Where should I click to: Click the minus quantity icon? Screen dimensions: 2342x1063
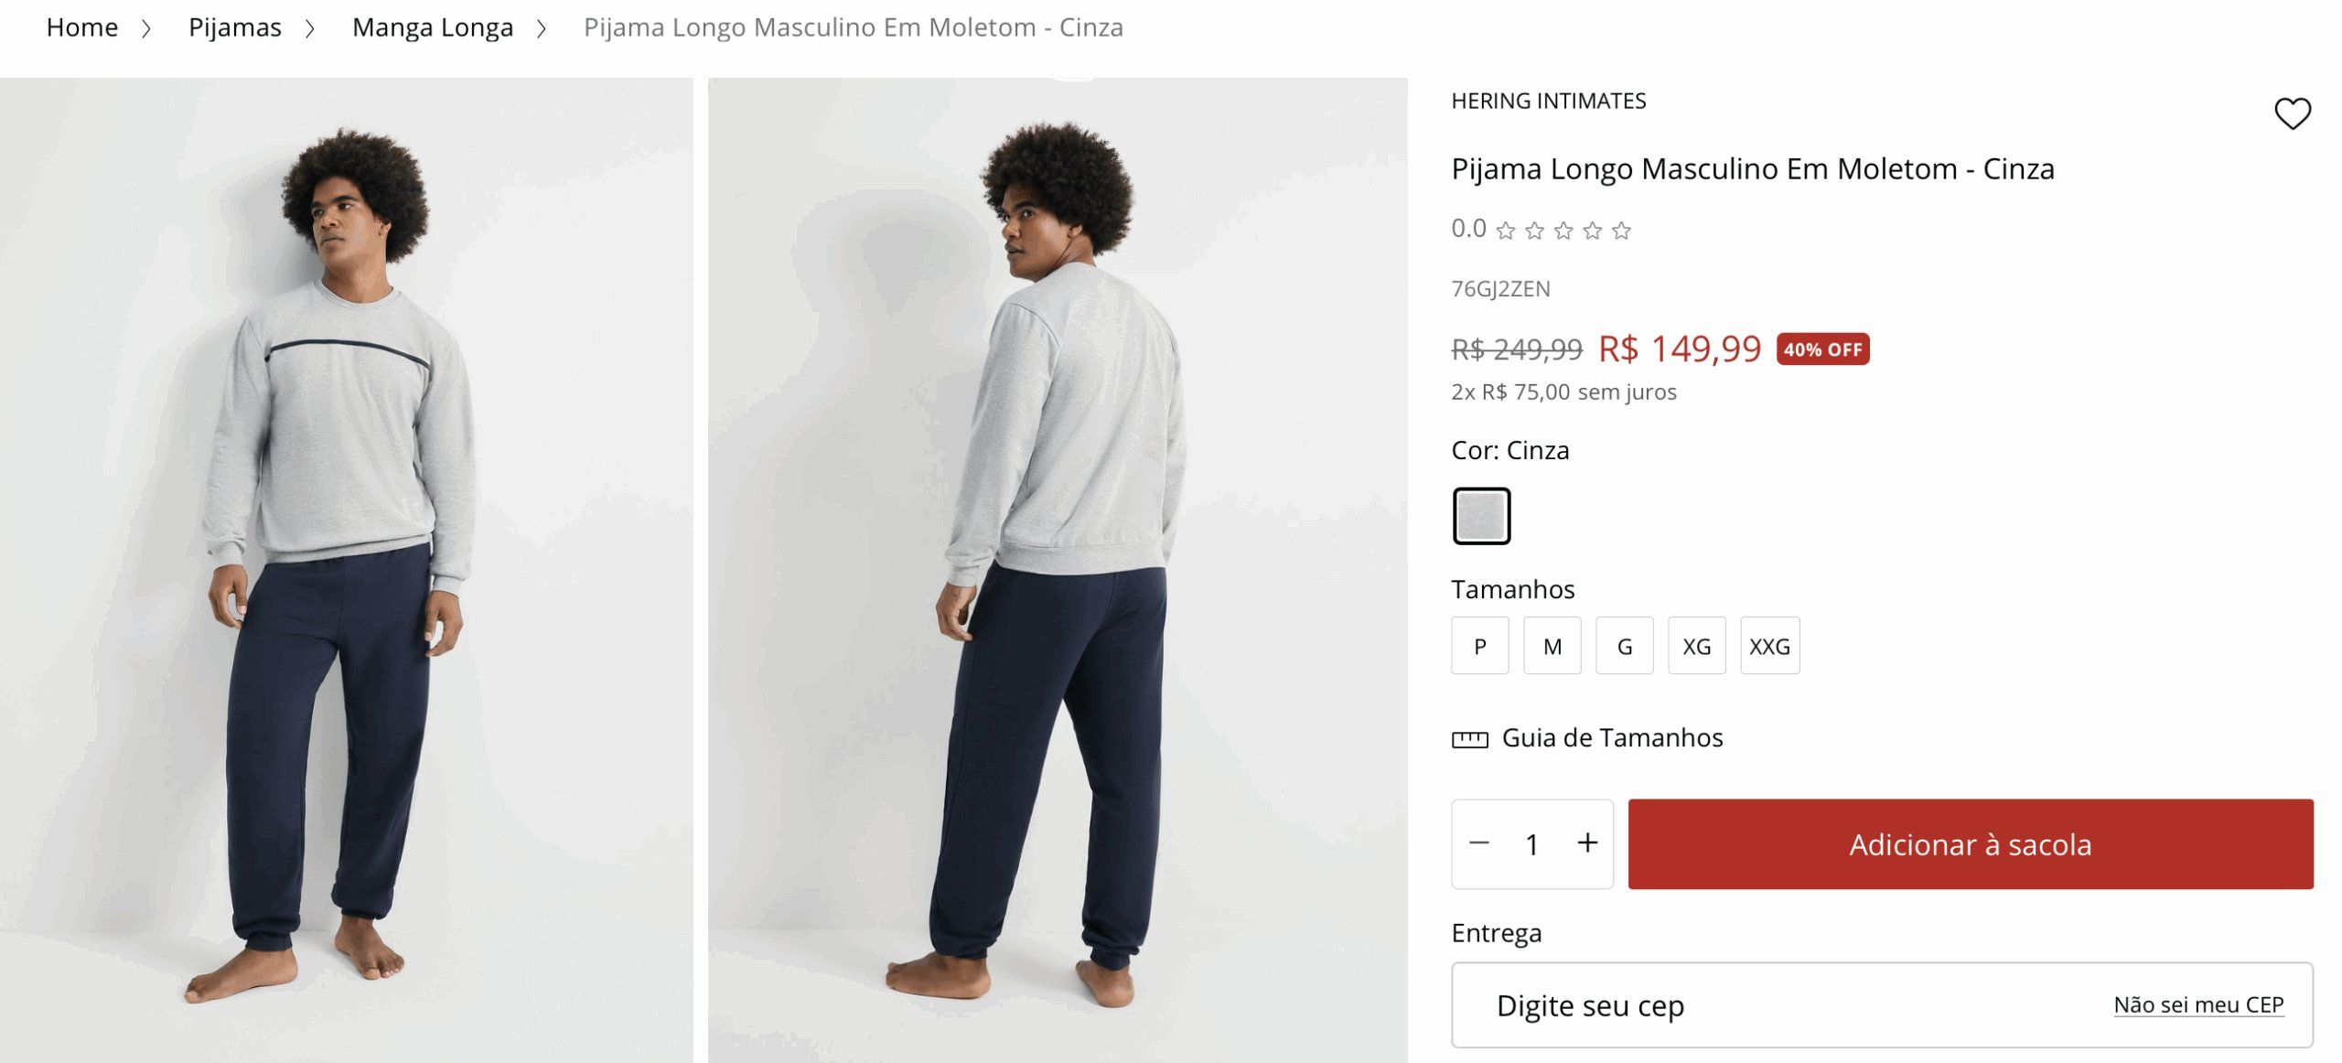coord(1478,843)
